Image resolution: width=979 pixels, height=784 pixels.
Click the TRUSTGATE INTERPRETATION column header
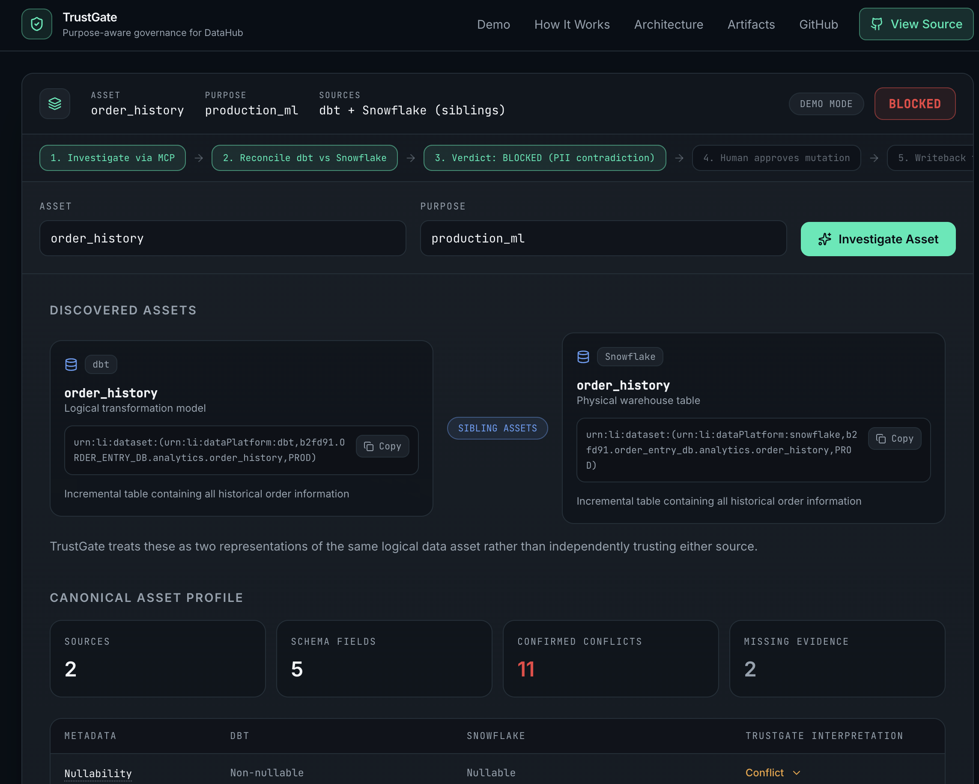pos(824,736)
